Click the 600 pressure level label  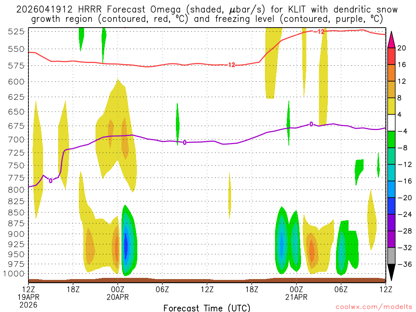(16, 82)
